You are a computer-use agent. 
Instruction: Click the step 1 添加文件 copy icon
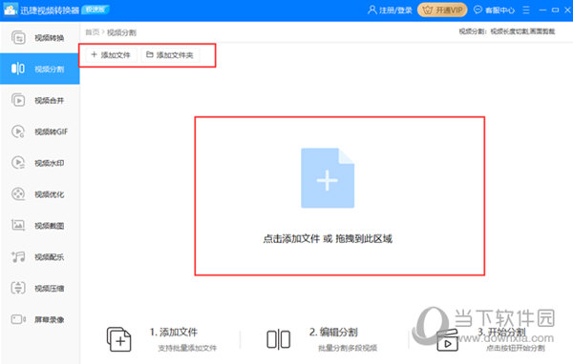tap(118, 339)
